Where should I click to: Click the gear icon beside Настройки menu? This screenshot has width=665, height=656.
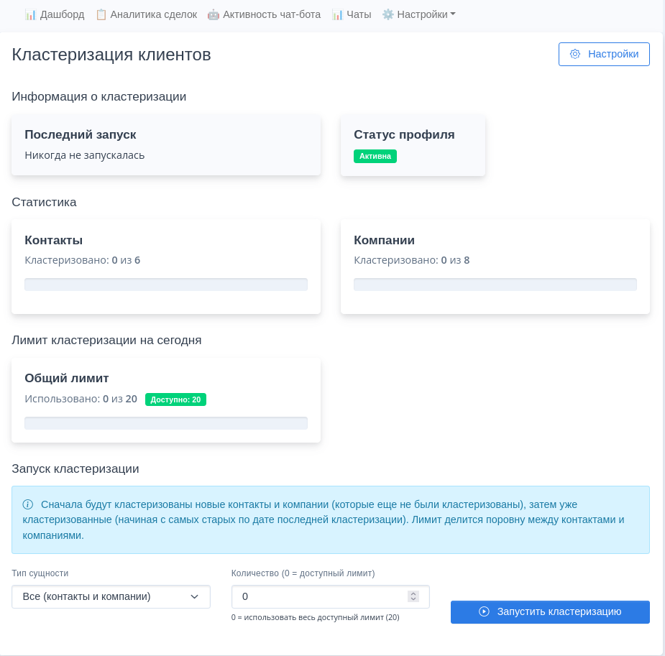tap(387, 14)
